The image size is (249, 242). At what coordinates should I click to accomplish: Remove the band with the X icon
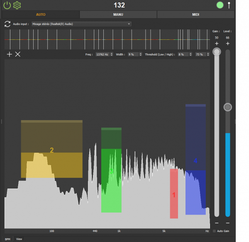pos(18,54)
